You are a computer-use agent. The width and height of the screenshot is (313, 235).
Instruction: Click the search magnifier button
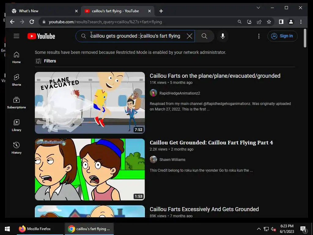[x=204, y=36]
